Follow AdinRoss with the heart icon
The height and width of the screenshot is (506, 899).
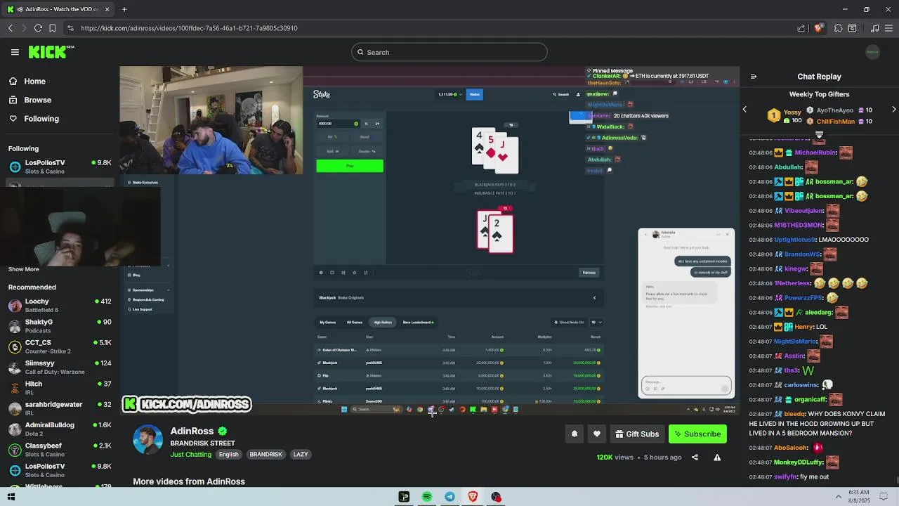point(597,434)
